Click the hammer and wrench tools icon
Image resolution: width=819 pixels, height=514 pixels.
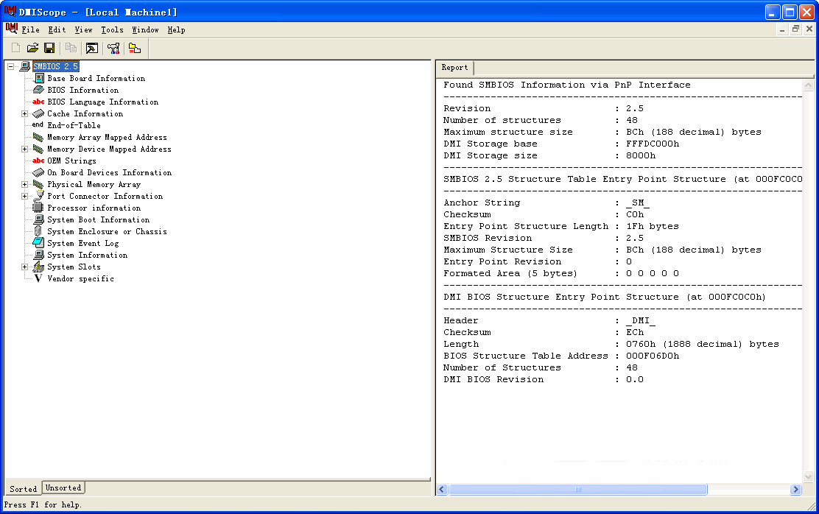point(113,49)
